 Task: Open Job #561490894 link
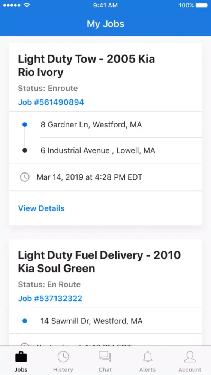click(51, 102)
